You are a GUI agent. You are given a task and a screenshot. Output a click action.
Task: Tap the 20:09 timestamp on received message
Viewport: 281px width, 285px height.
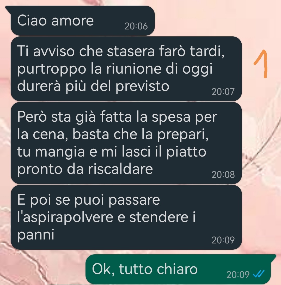(223, 240)
